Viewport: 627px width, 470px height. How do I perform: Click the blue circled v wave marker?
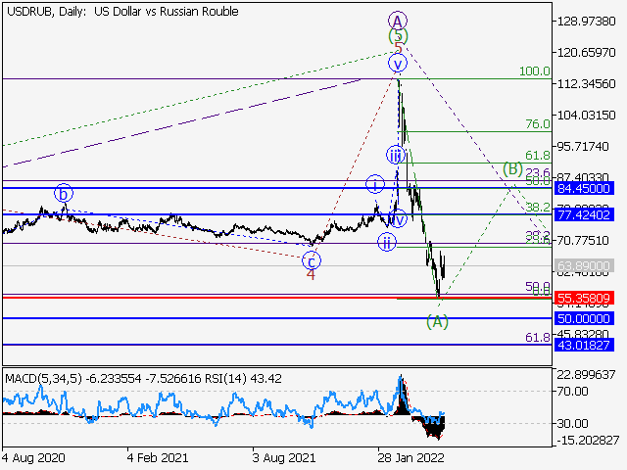click(398, 64)
